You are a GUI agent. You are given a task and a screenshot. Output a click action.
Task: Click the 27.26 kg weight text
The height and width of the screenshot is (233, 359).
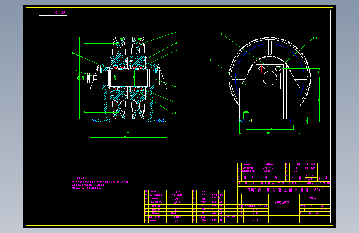coord(323,183)
